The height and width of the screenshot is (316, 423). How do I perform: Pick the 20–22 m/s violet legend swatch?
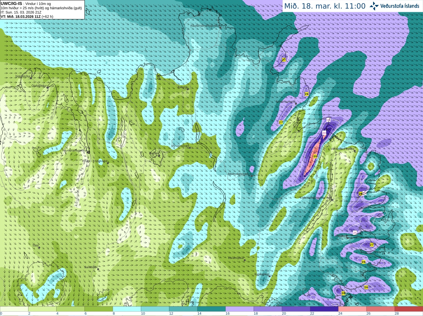point(296,309)
